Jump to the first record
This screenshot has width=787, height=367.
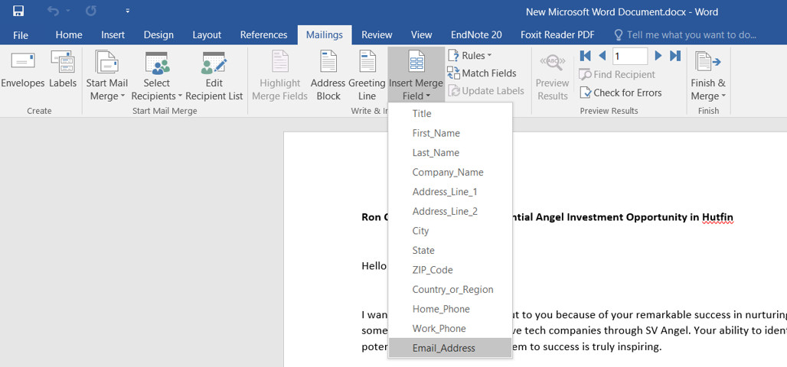coord(586,56)
